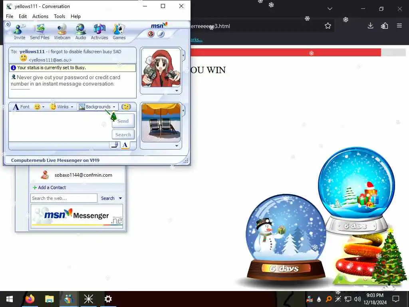
Task: Open dropdown below contact's display picture
Action: point(177,91)
